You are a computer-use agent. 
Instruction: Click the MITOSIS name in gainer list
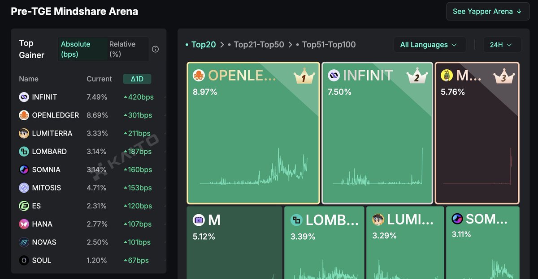pos(47,188)
